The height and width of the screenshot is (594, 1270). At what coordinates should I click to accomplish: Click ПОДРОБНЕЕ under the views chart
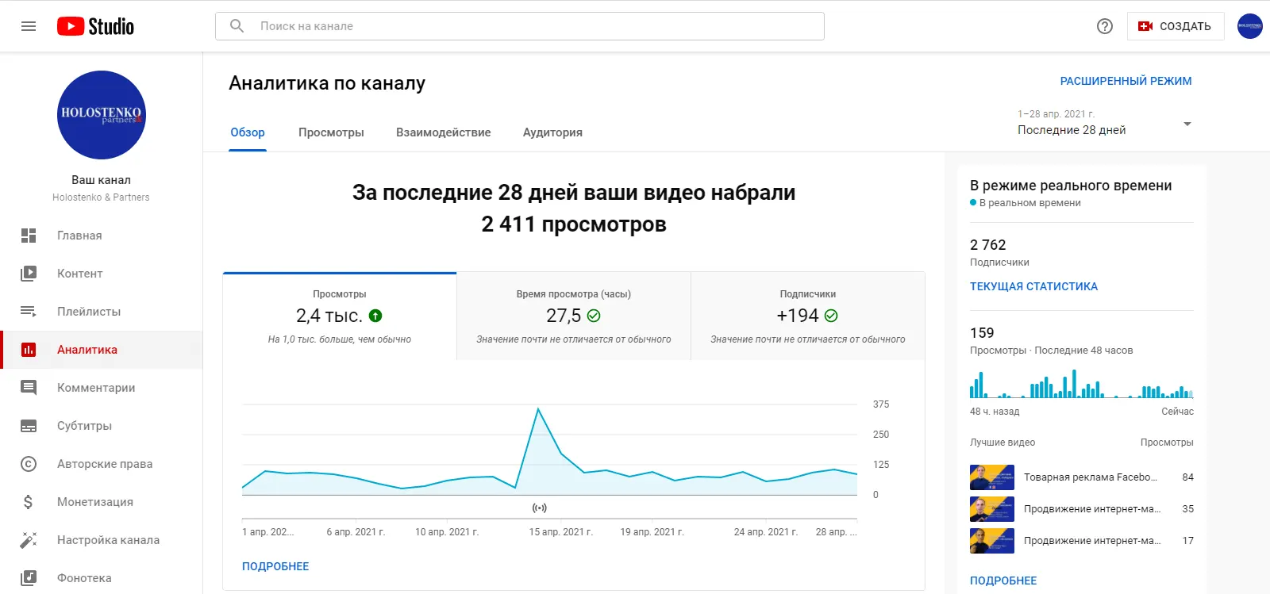tap(275, 566)
